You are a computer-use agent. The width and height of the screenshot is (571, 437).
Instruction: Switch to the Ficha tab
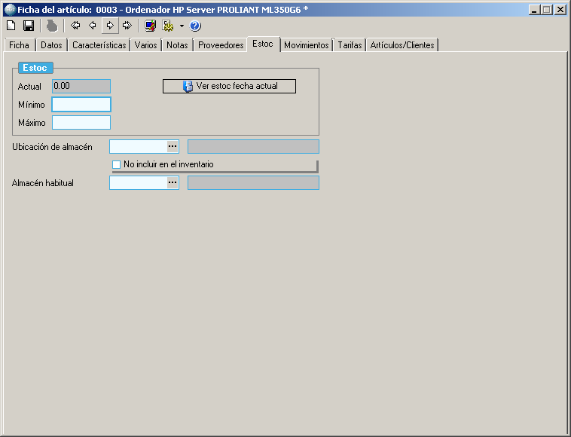tap(20, 45)
